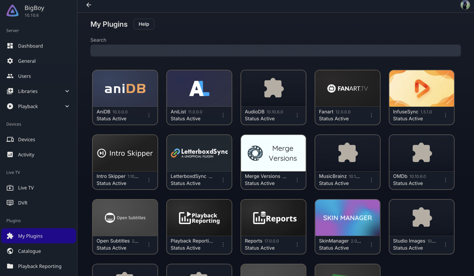474x276 pixels.
Task: Open InfuseSync three-dot menu
Action: 445,115
